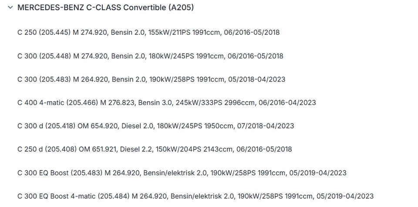Click the Bensin 3.0 245kW/333PS model row
Viewport: 418px width, 207px height.
point(167,102)
